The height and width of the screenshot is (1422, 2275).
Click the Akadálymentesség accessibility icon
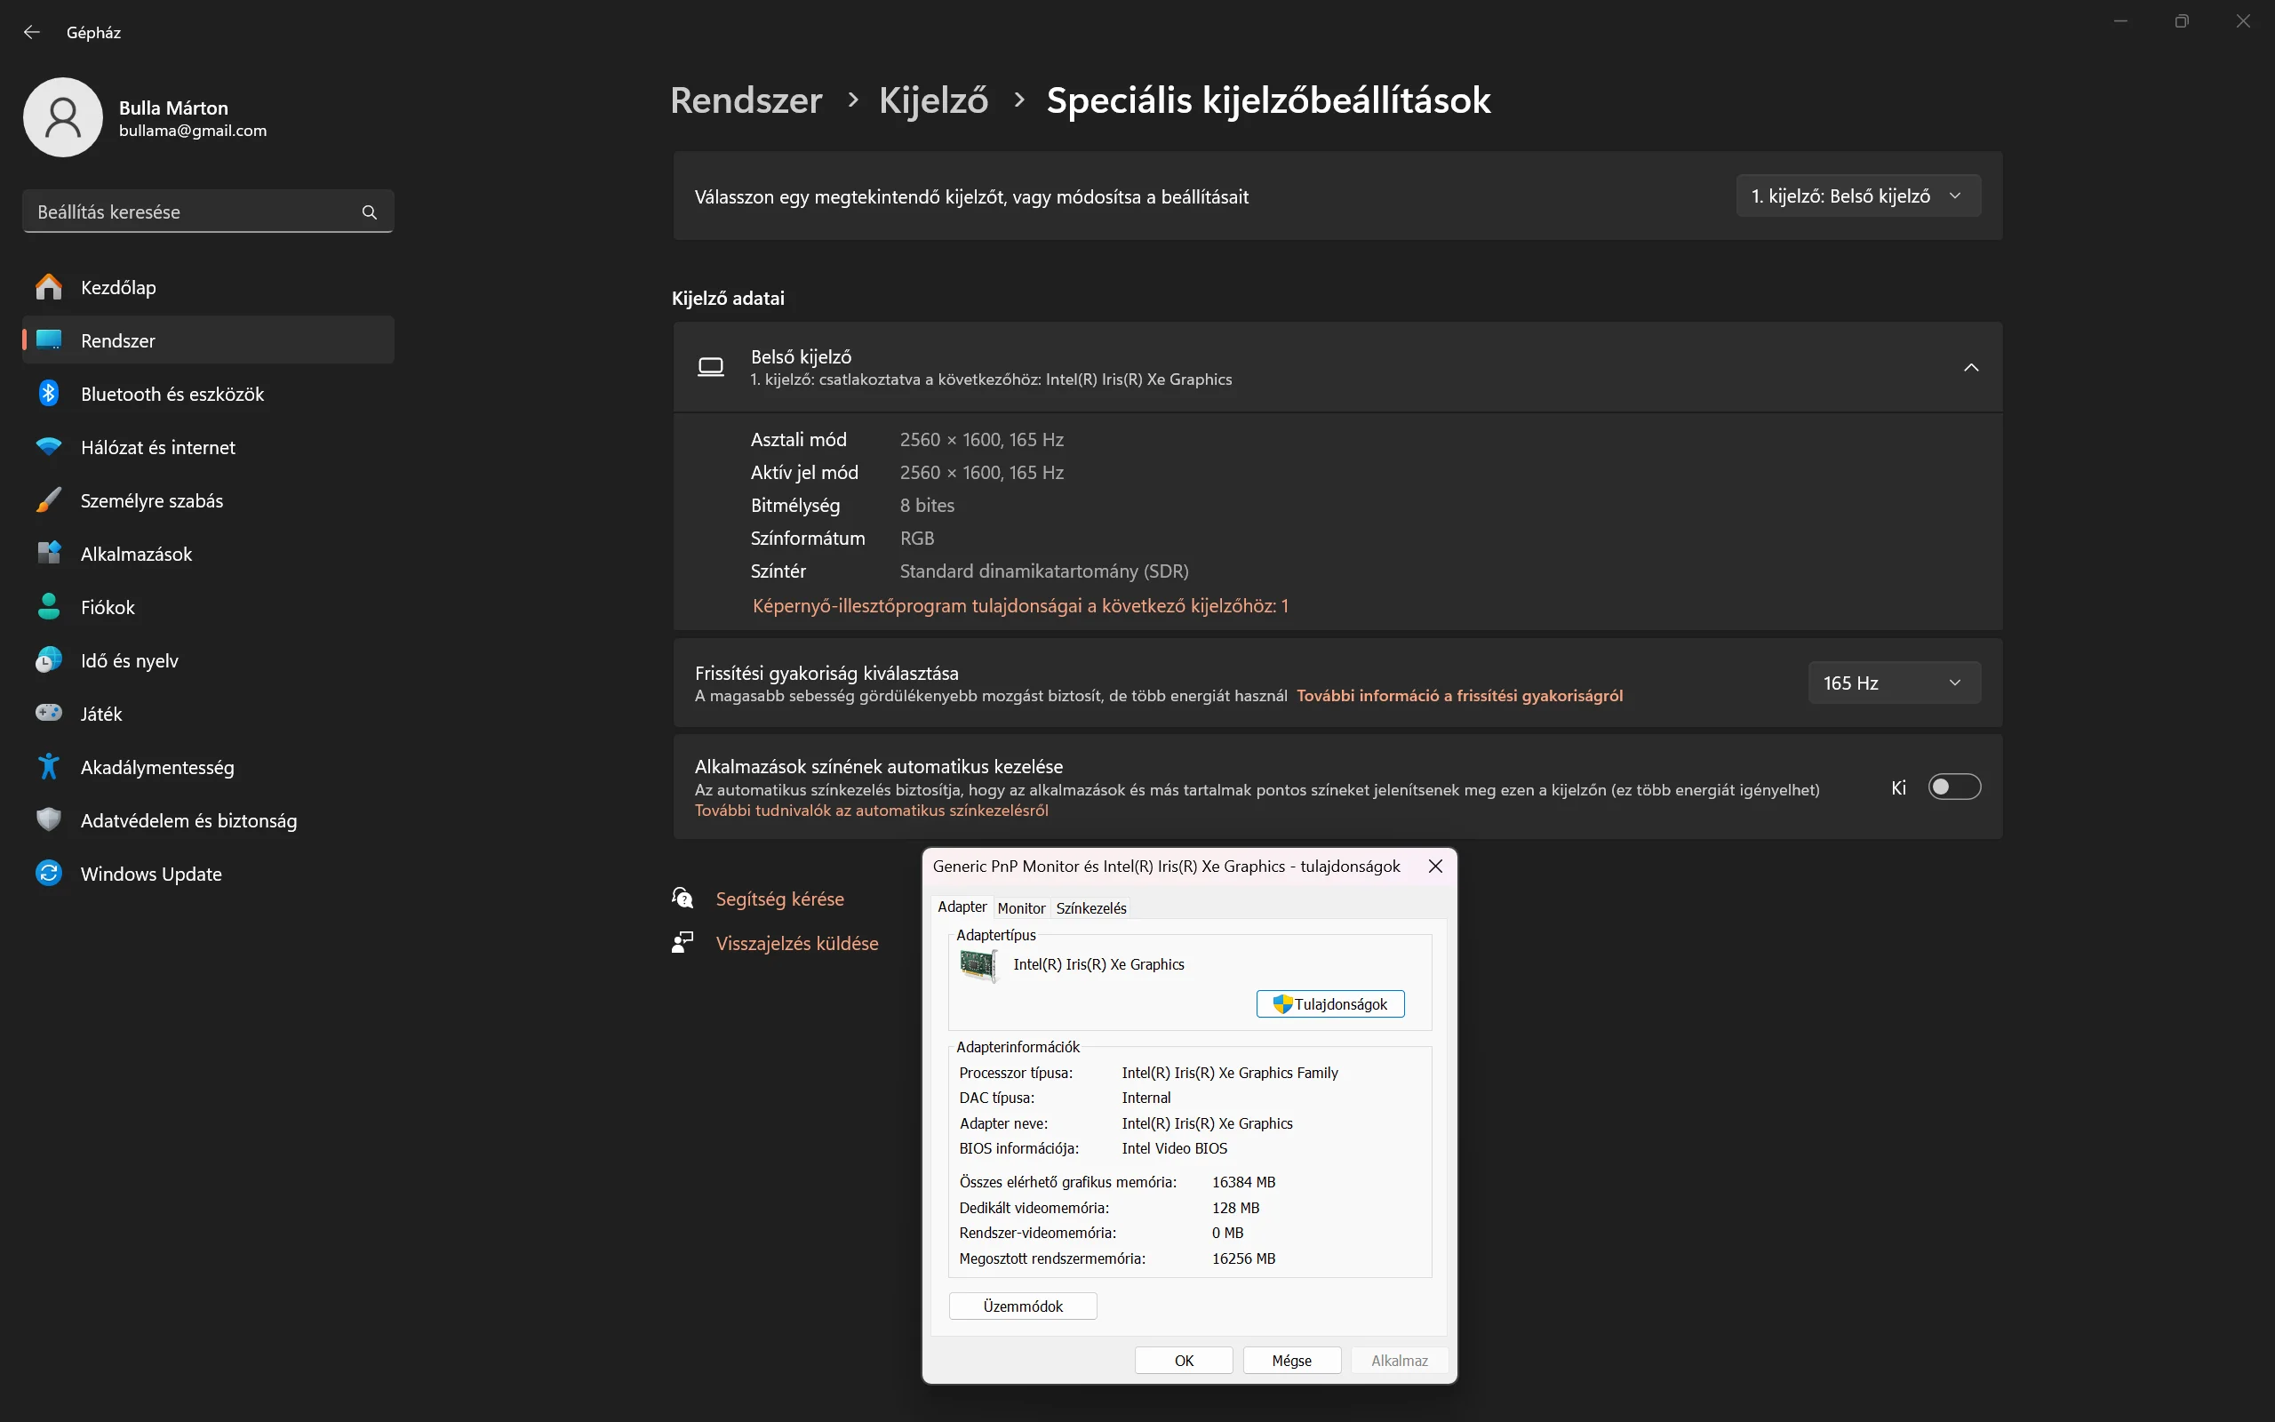tap(49, 766)
